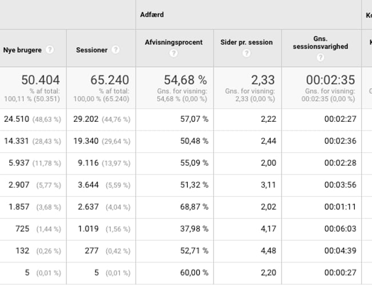This screenshot has width=372, height=286.
Task: Click the 50.404 total new users value
Action: (x=40, y=80)
